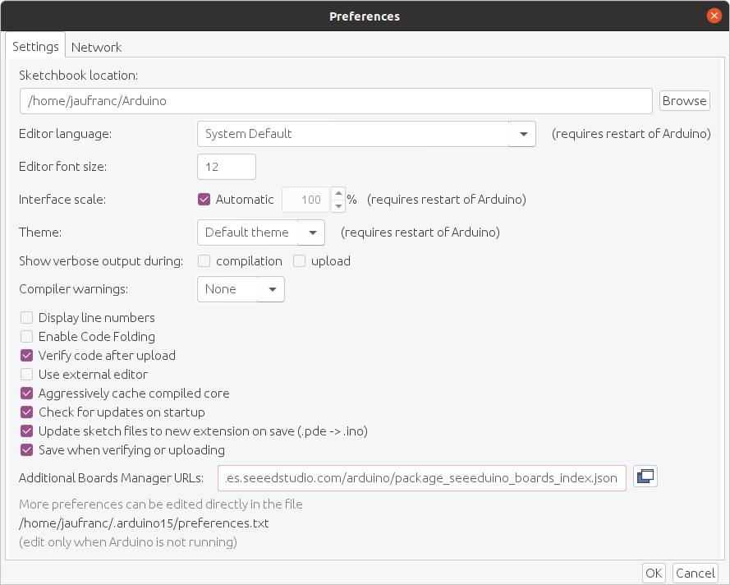The image size is (730, 585).
Task: Check Use external editor option
Action: pyautogui.click(x=26, y=375)
